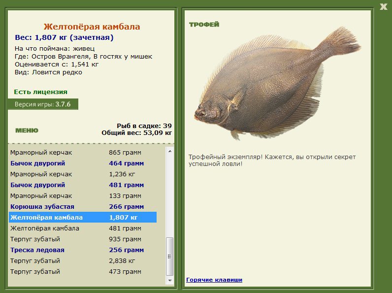Select Мраморный керчак 1,236 кг entry

(x=82, y=174)
